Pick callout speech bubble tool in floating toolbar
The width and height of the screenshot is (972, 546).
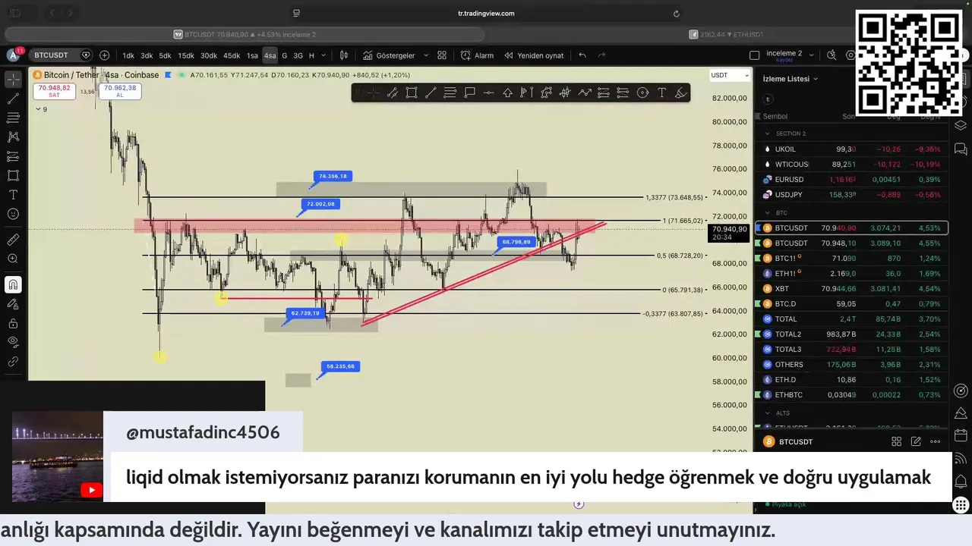click(x=469, y=93)
